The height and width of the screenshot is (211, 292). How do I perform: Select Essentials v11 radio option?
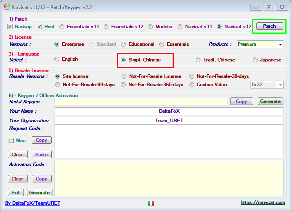pos(62,27)
